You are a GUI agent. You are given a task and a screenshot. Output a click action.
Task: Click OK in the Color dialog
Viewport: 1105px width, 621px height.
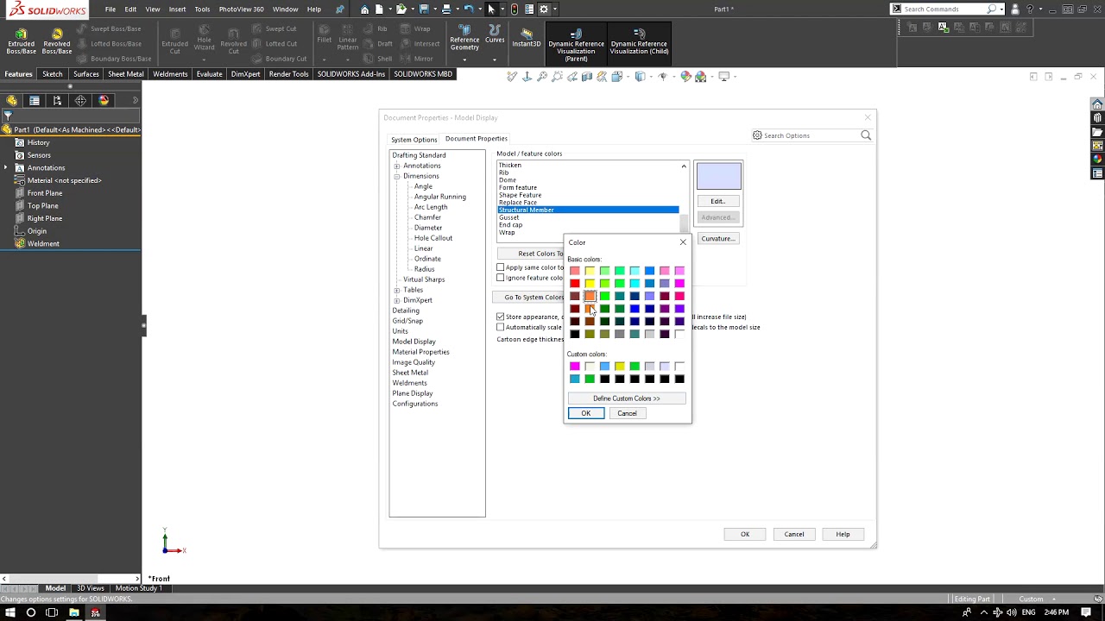pyautogui.click(x=586, y=413)
